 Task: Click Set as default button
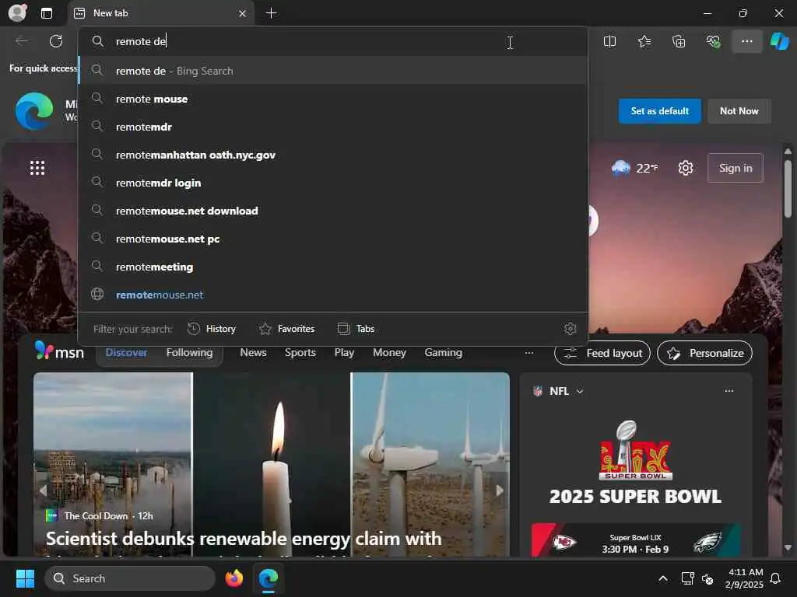660,110
